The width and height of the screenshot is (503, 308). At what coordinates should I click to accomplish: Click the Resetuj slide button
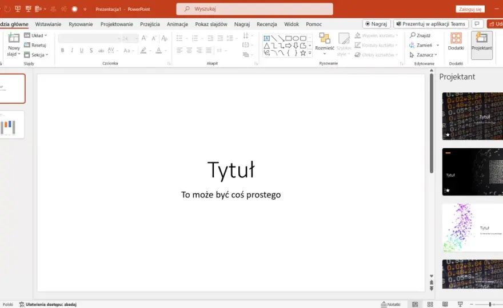(35, 45)
